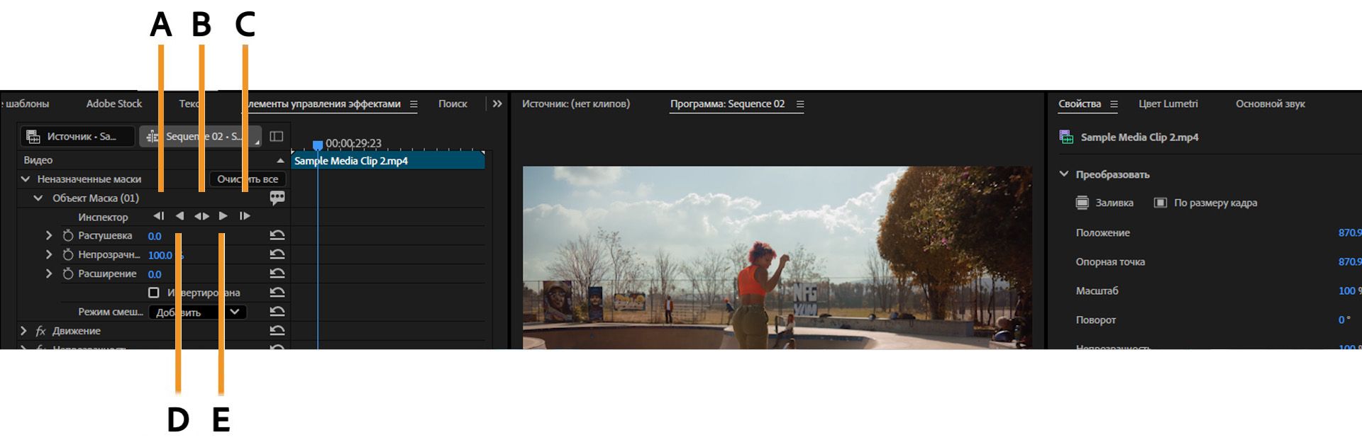1362x440 pixels.
Task: Toggle the Непрозрачность stopwatch animation icon
Action: tap(68, 254)
